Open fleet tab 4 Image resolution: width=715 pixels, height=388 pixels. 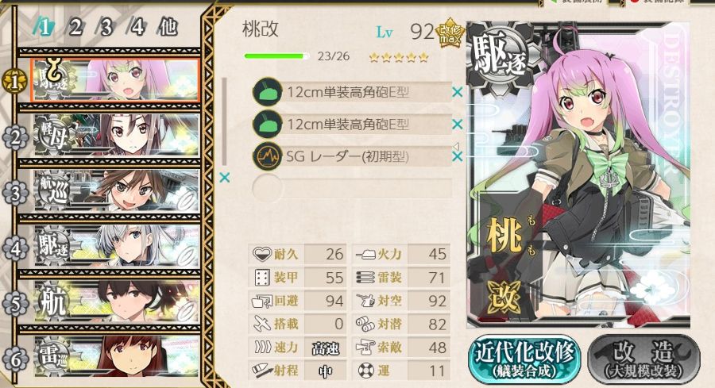coord(137,28)
